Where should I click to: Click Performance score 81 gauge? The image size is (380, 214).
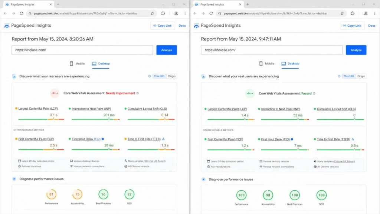[x=51, y=194]
